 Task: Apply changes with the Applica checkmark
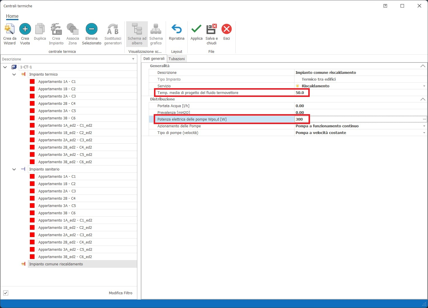point(196,29)
